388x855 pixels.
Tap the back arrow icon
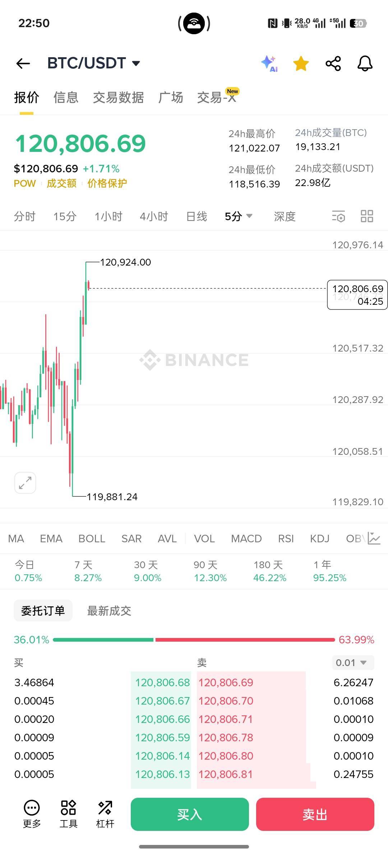point(23,64)
